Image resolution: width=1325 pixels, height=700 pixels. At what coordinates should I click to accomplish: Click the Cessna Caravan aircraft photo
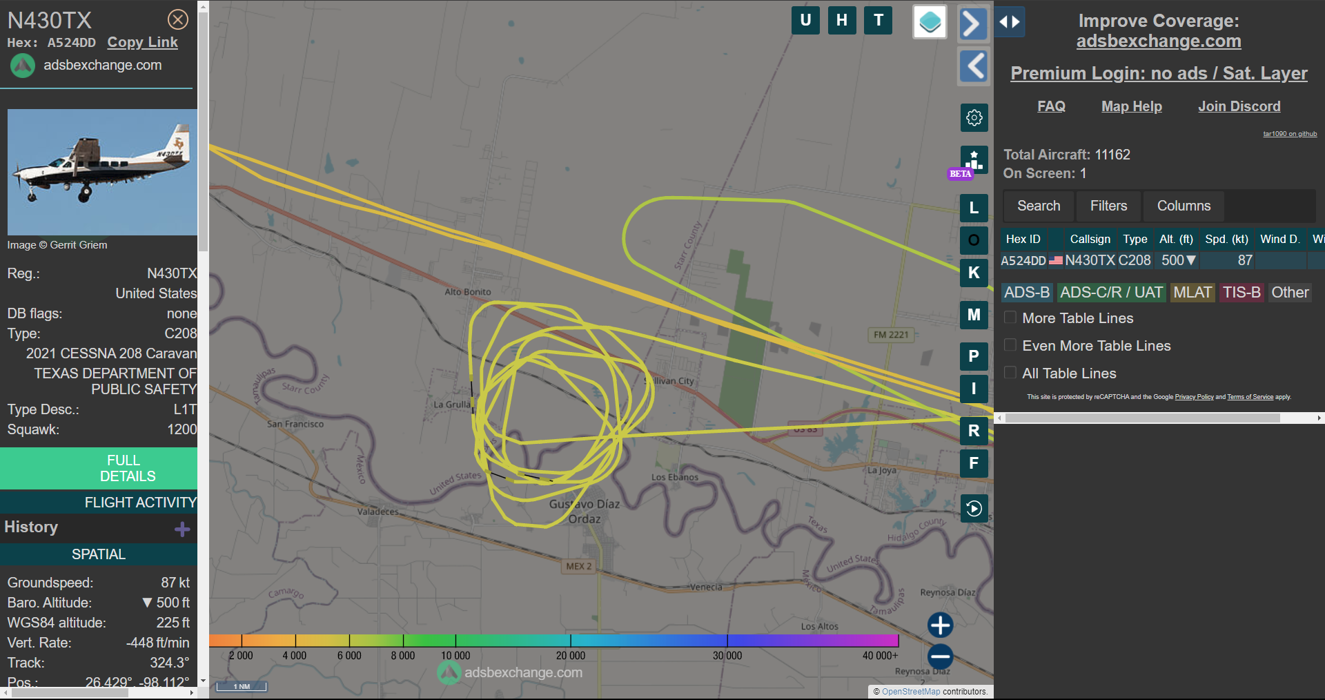[x=102, y=172]
